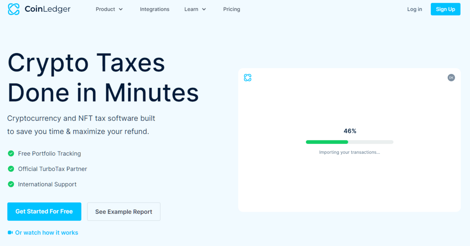Click the video camera icon beside watch link
470x246 pixels.
tap(10, 233)
